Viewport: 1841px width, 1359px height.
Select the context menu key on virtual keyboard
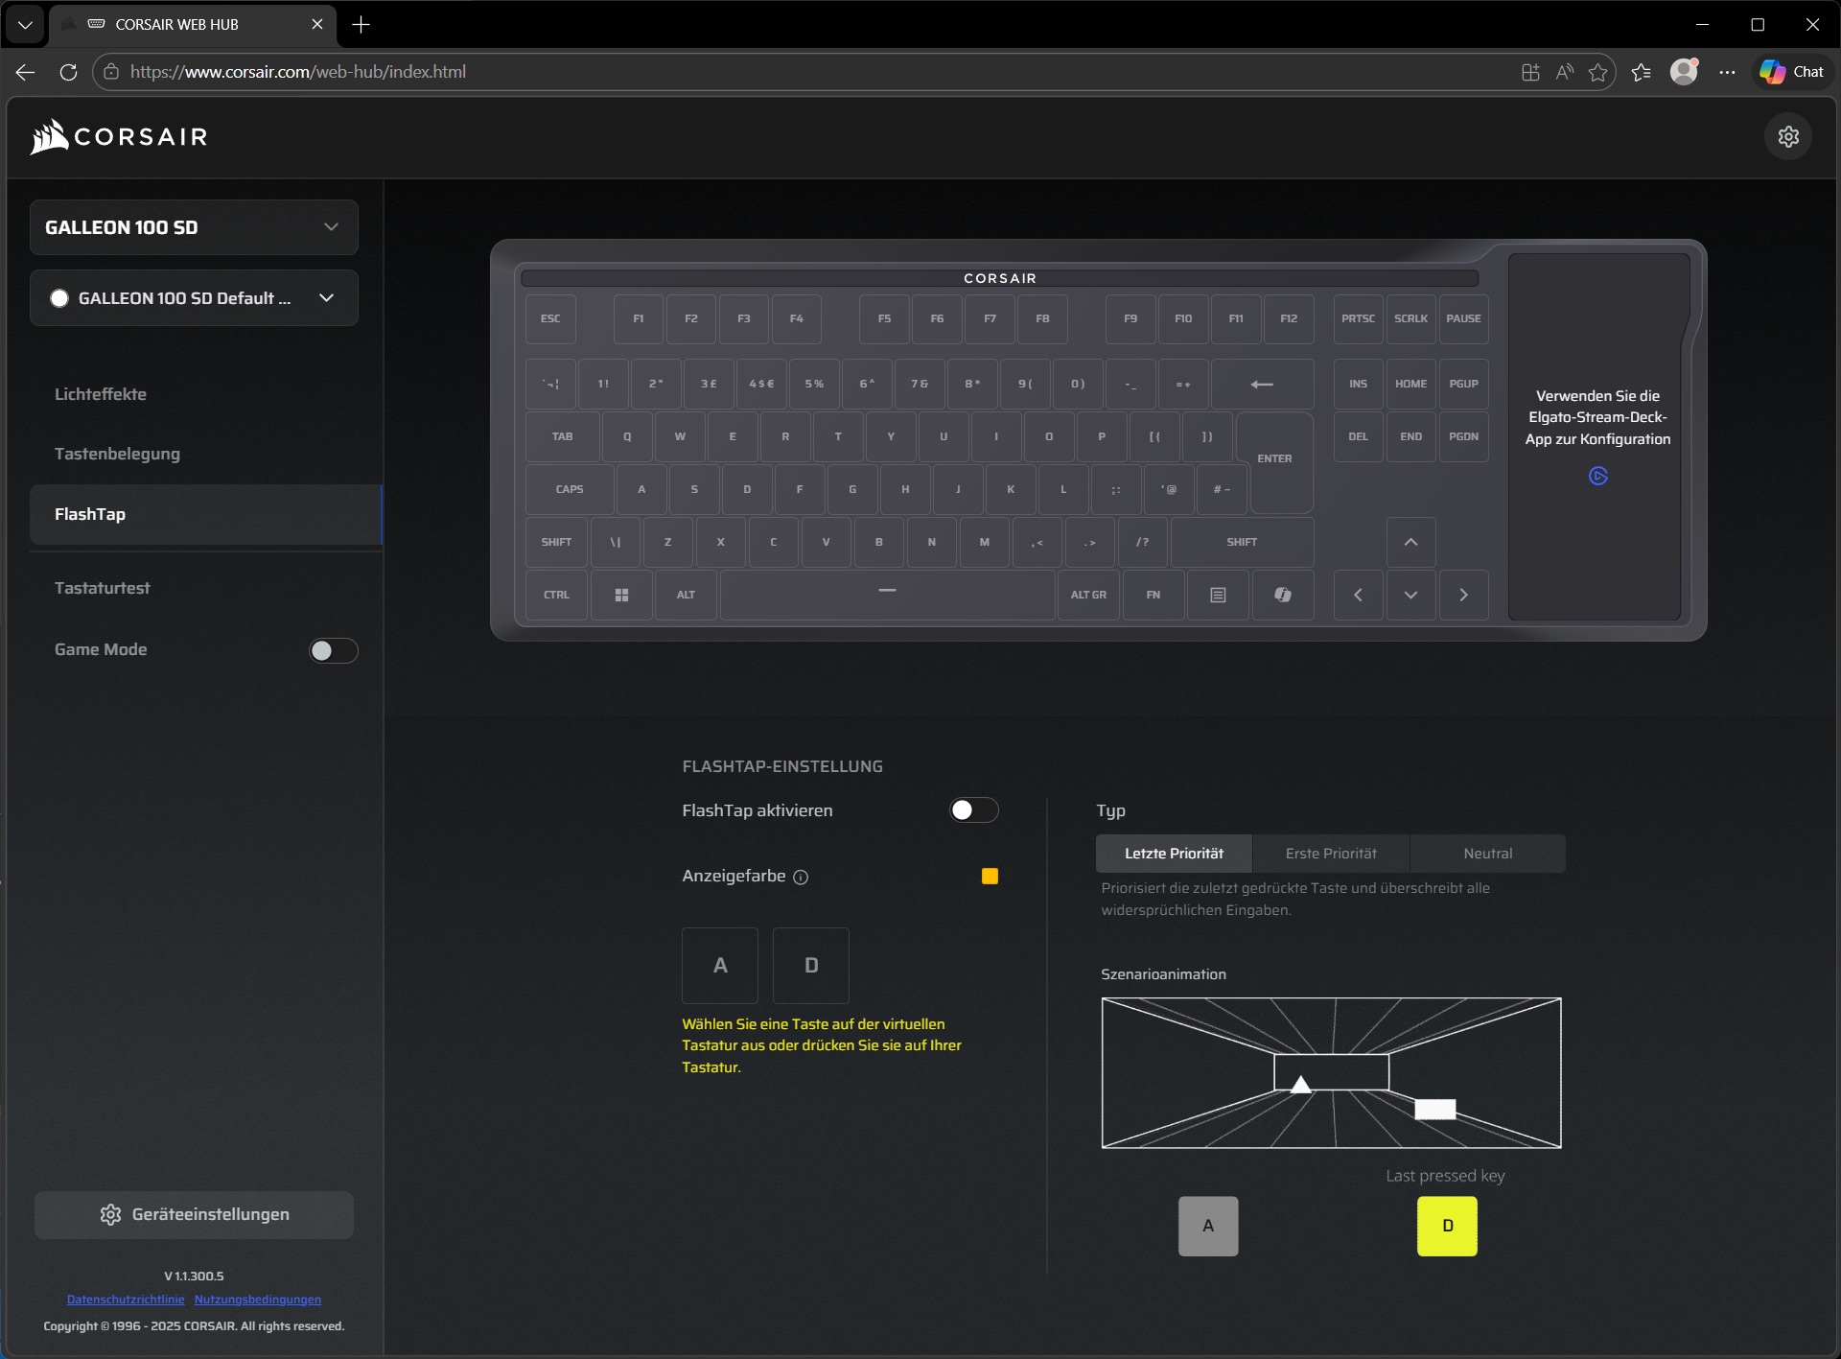tap(1218, 595)
